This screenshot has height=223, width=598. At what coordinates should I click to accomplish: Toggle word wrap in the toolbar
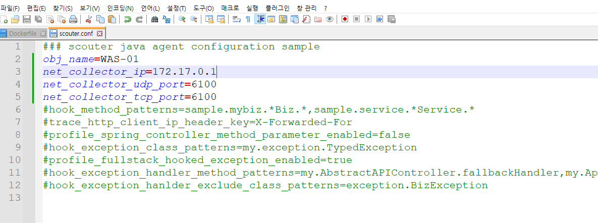(237, 19)
